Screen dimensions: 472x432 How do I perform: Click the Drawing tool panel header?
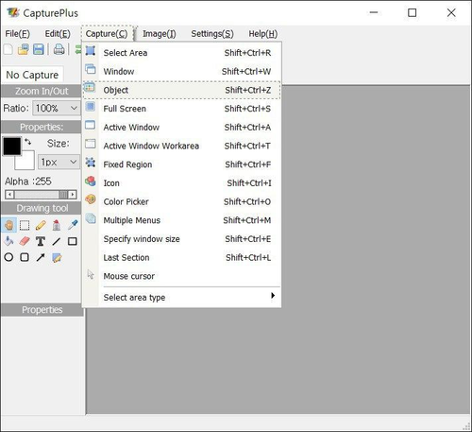click(41, 208)
